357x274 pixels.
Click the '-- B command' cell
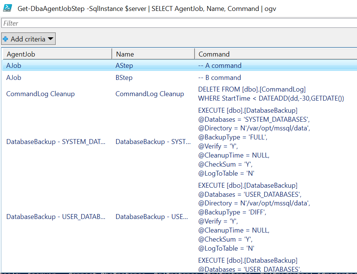(220, 78)
